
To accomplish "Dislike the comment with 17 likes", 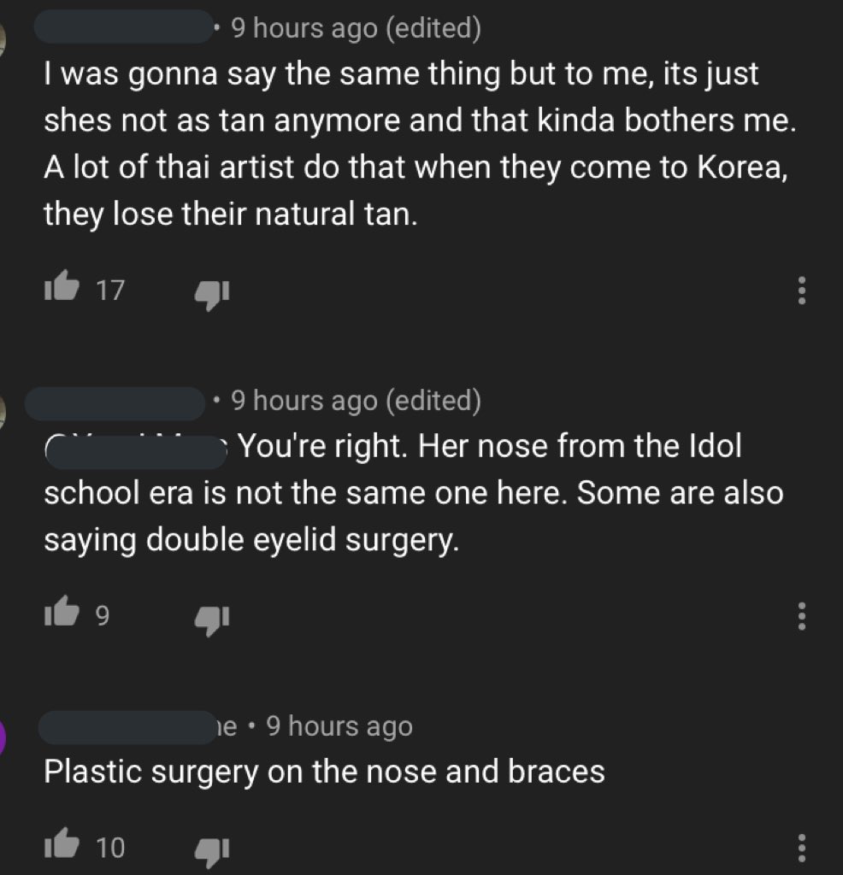I will coord(211,294).
